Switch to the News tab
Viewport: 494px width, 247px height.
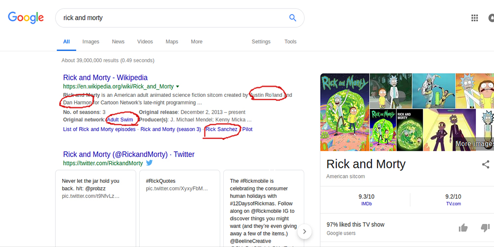pyautogui.click(x=118, y=41)
